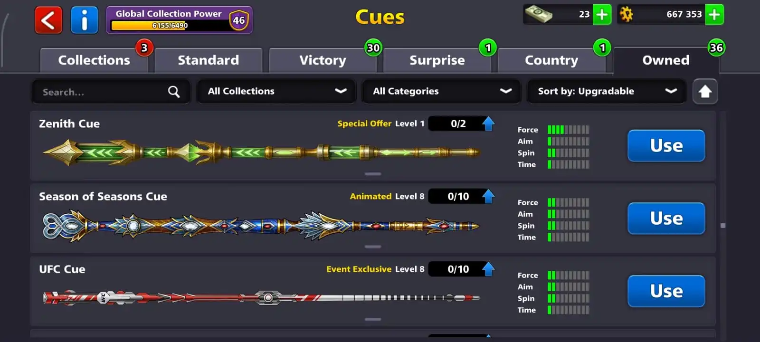Open the Surprise tab
760x342 pixels.
coord(437,60)
